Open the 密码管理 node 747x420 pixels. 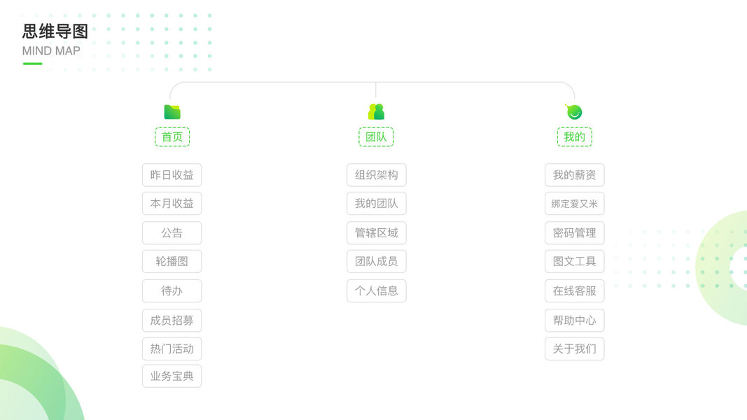coord(575,233)
